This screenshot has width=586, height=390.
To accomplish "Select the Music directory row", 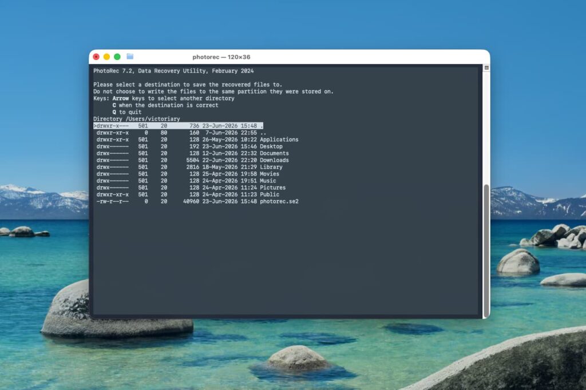I will (x=186, y=181).
